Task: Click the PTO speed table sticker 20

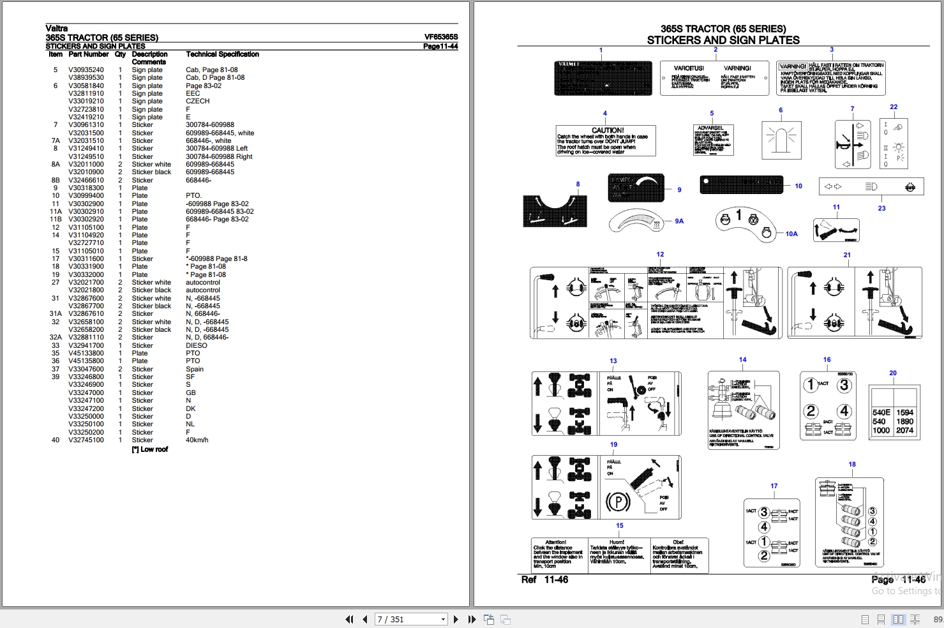Action: click(x=894, y=412)
